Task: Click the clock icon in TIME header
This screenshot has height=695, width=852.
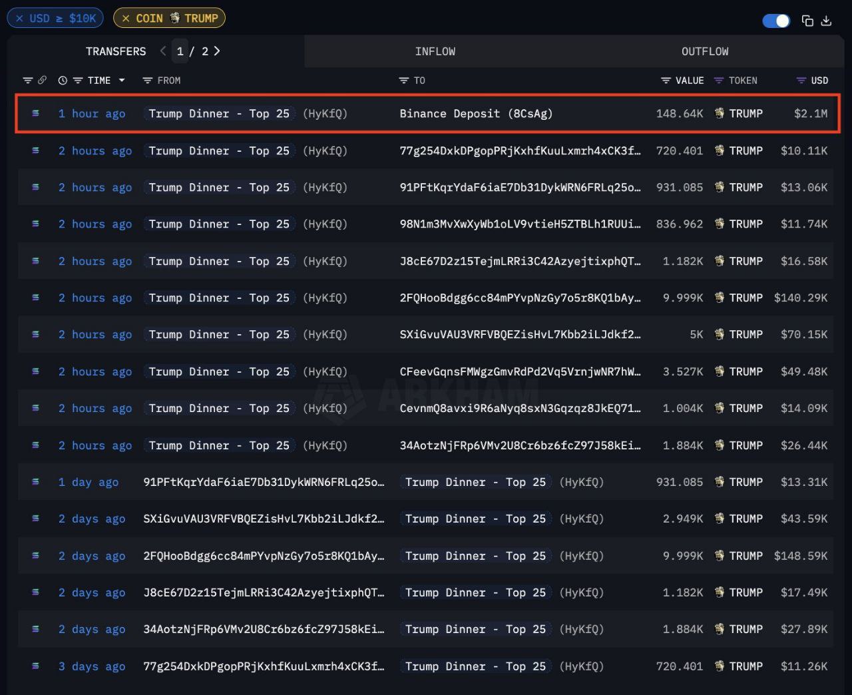Action: point(63,80)
